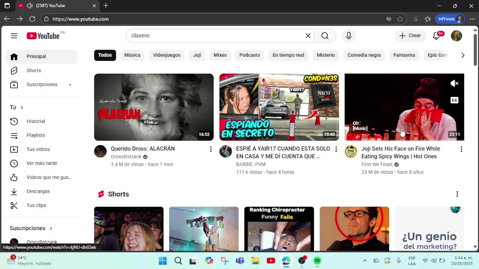Refresh the page in the browser
This screenshot has height=269, width=479.
point(32,19)
